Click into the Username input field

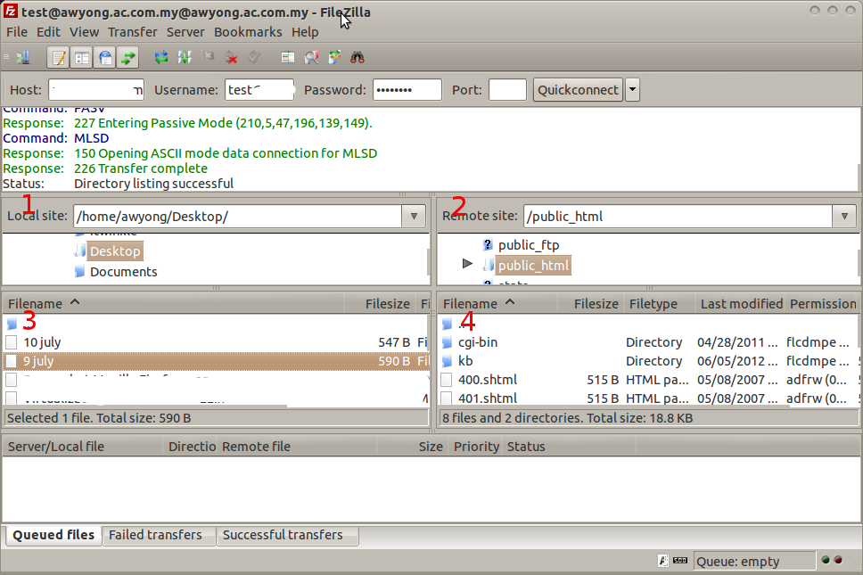point(259,90)
